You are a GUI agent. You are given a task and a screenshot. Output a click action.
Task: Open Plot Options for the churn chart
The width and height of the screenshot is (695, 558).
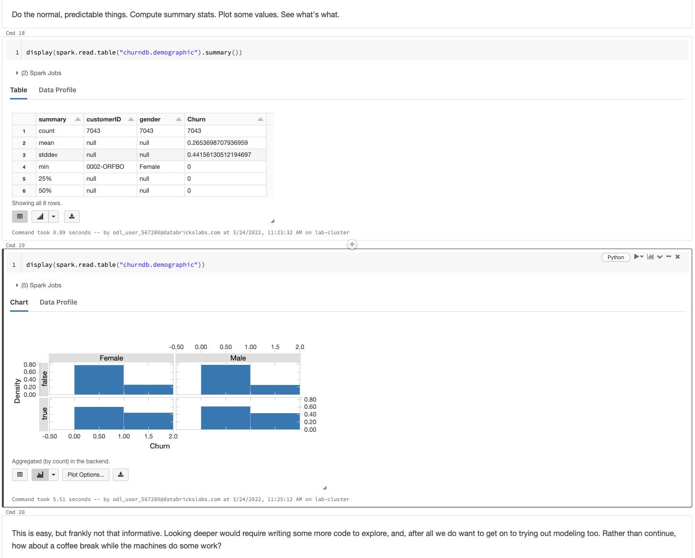86,475
